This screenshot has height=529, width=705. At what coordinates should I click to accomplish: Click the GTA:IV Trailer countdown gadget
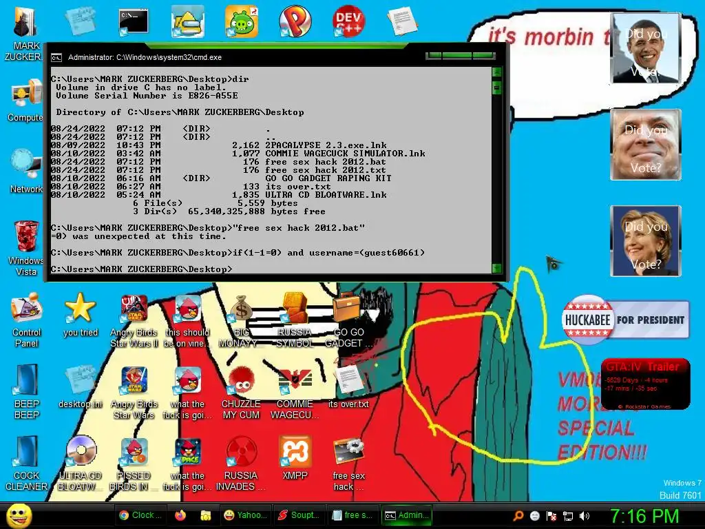(645, 384)
